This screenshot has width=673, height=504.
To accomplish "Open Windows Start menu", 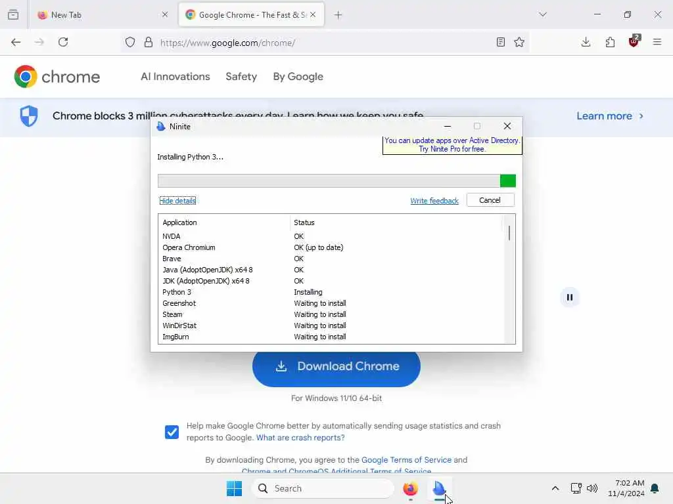I will pos(235,488).
